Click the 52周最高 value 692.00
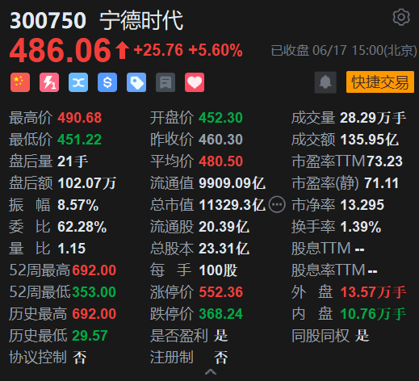Viewport: 419px width, 381px height. 94,270
